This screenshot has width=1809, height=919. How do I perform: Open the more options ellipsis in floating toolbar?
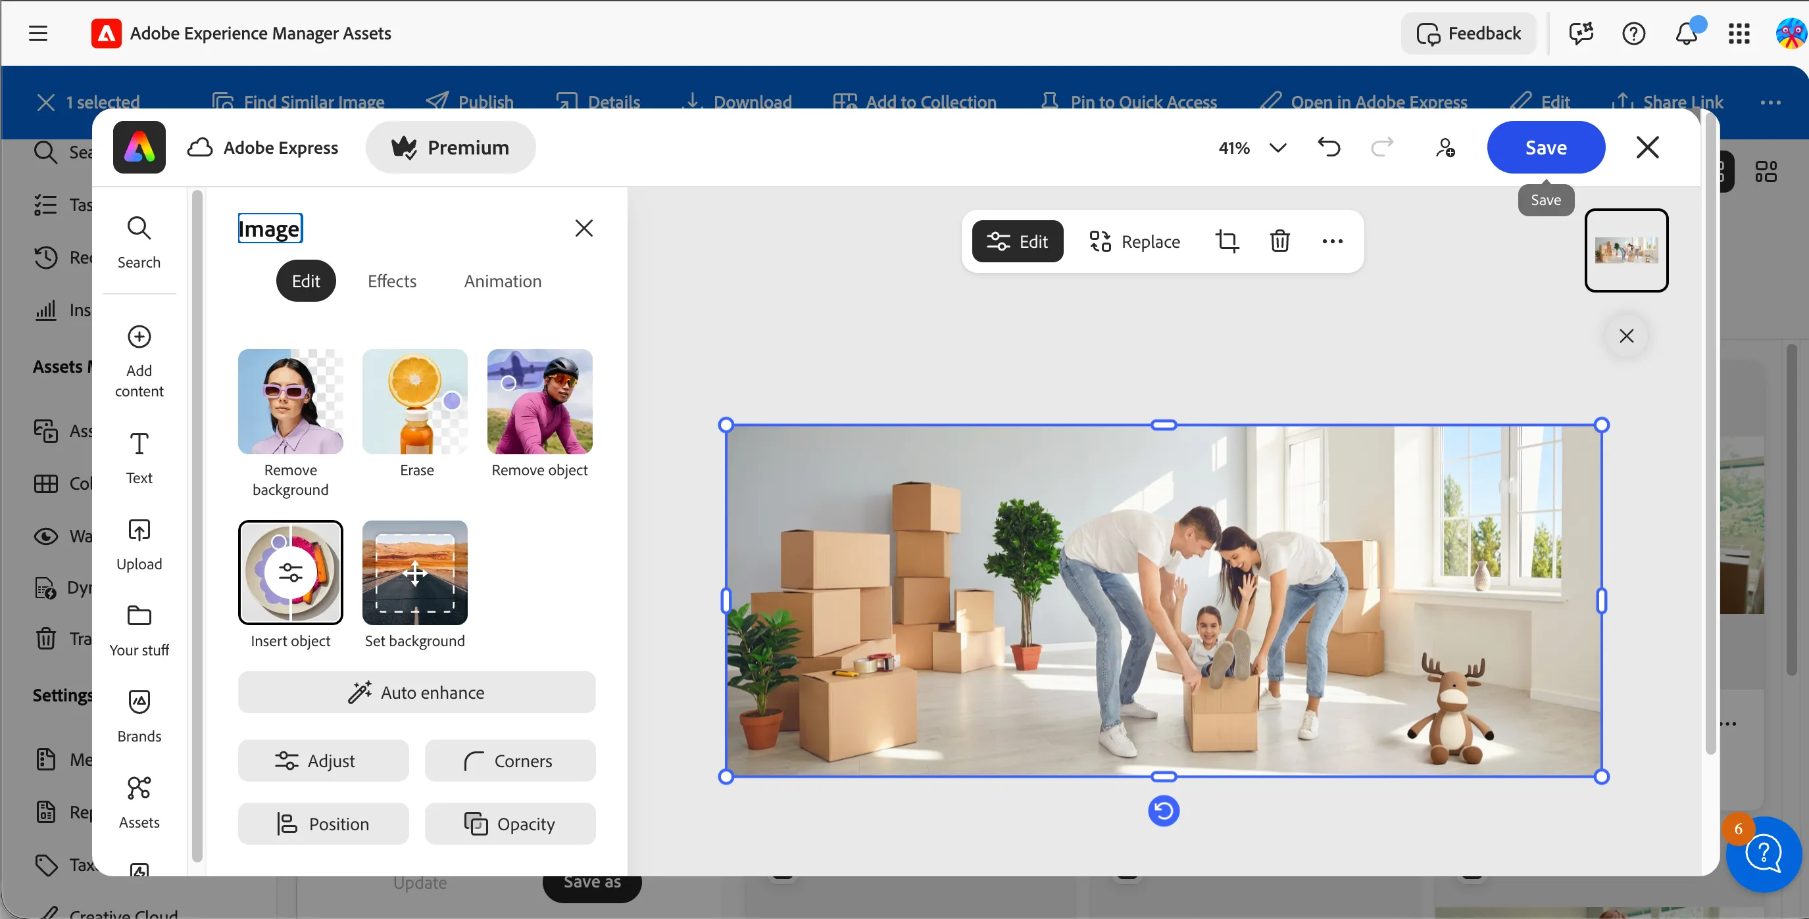point(1332,241)
